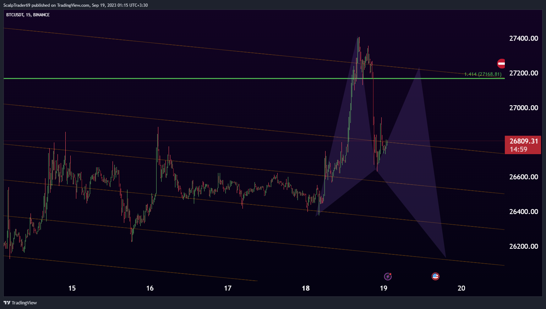The image size is (546, 309).
Task: Click the ScalpTrader69 published header text
Action: pyautogui.click(x=76, y=5)
